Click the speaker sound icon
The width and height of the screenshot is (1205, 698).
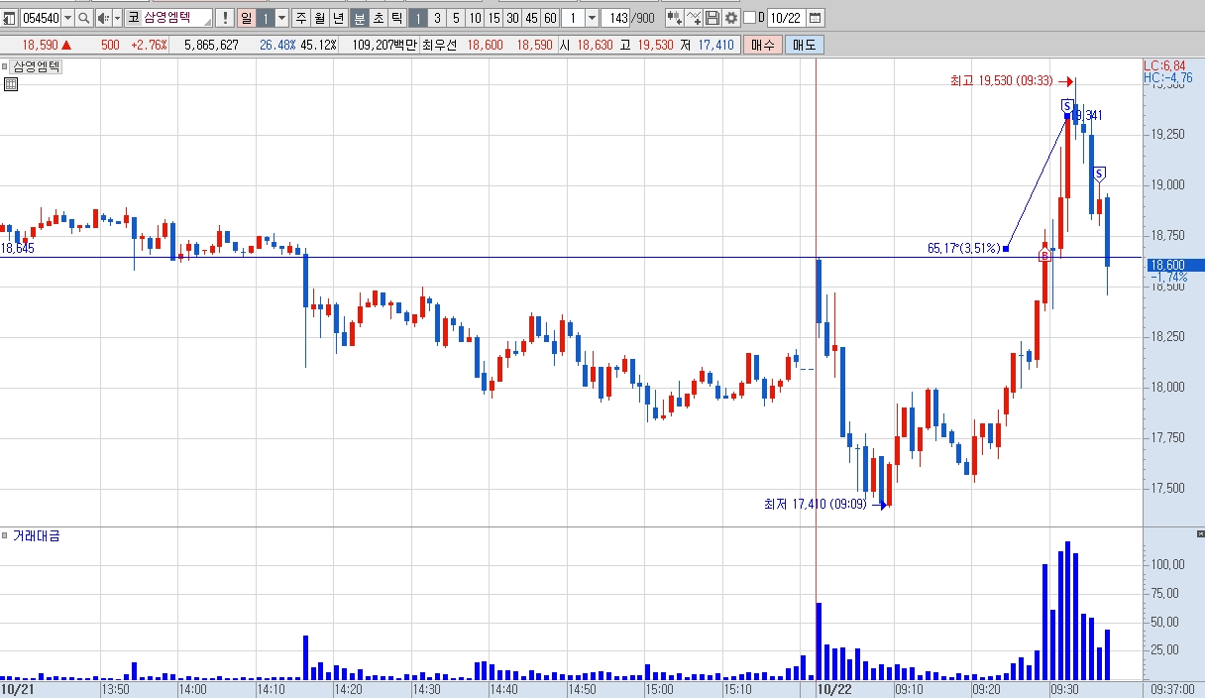pyautogui.click(x=103, y=18)
